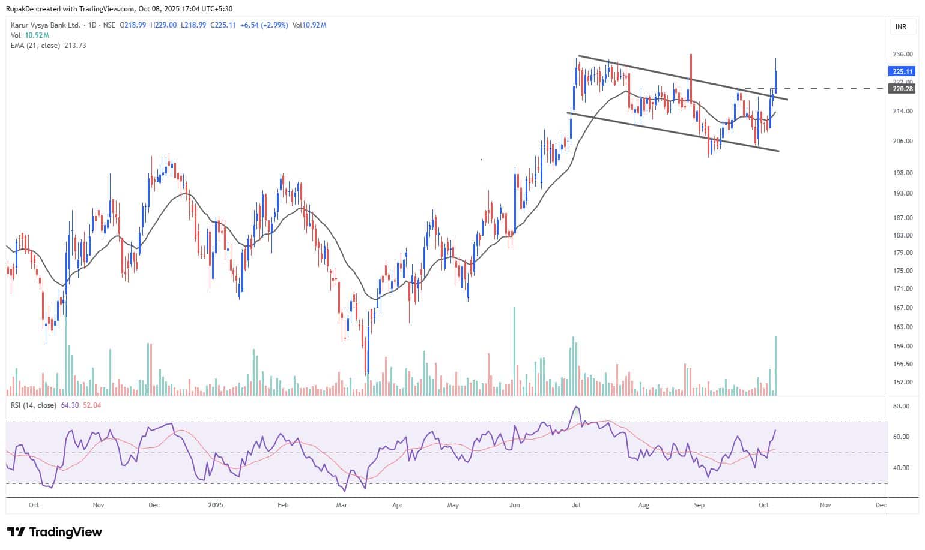Open the INR currency selector
The width and height of the screenshot is (925, 550).
click(901, 27)
